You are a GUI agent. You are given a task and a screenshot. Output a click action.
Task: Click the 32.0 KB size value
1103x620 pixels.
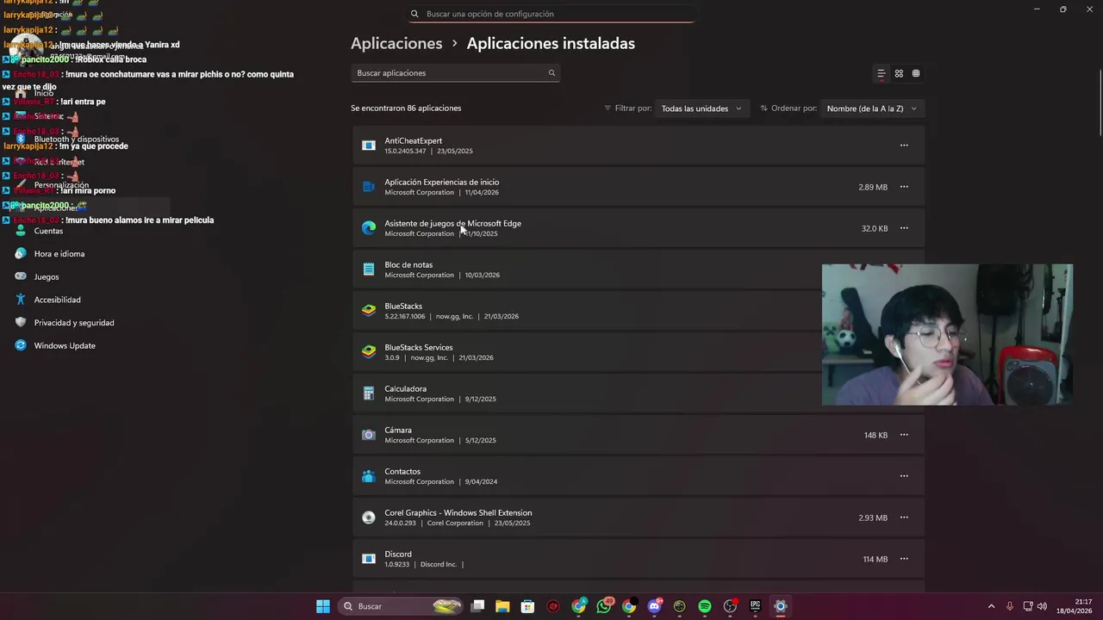coord(875,228)
